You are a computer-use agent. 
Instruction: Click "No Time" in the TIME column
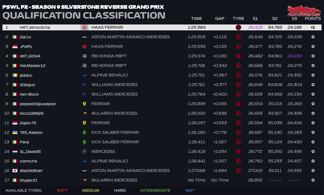[x=196, y=180]
